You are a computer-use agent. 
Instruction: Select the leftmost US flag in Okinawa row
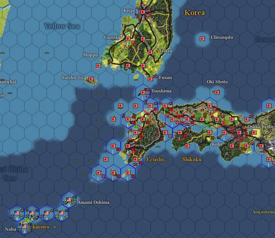[x=17, y=213]
